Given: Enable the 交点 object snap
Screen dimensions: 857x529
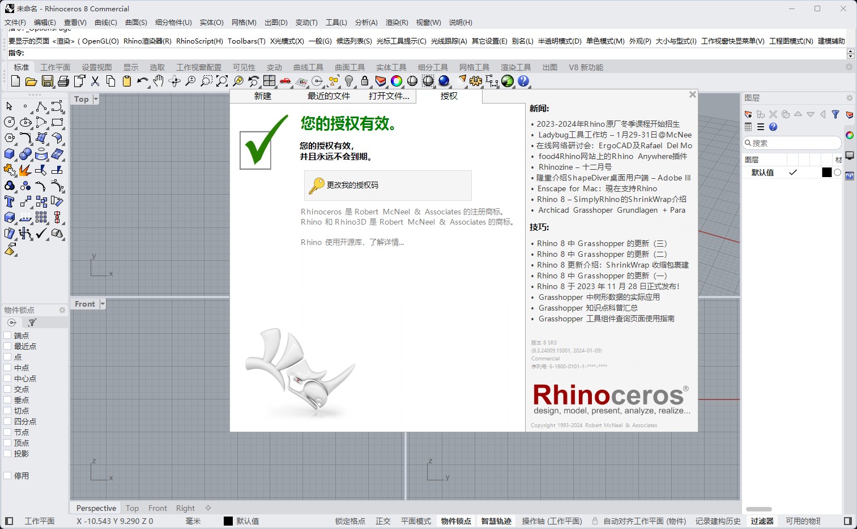Looking at the screenshot, I should tap(7, 389).
